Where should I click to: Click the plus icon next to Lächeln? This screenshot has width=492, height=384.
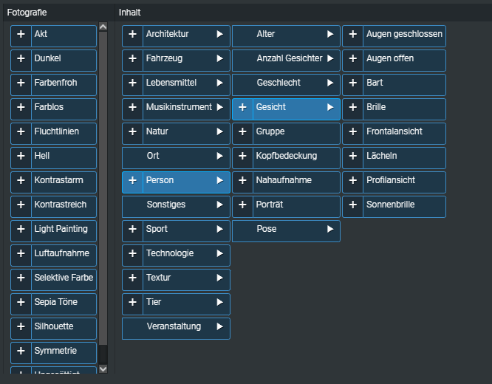[x=353, y=157]
